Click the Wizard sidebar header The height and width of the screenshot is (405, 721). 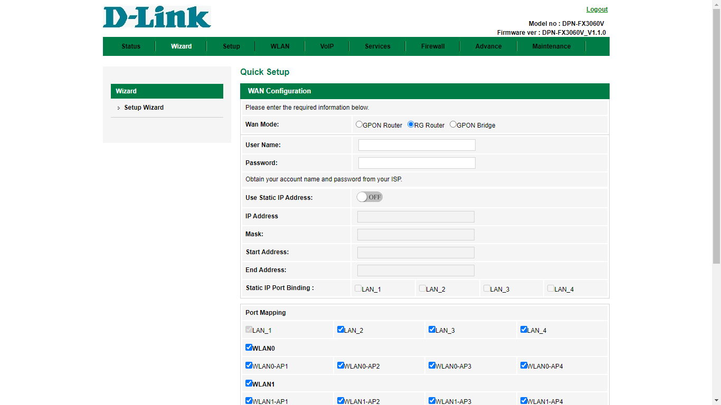(x=167, y=91)
